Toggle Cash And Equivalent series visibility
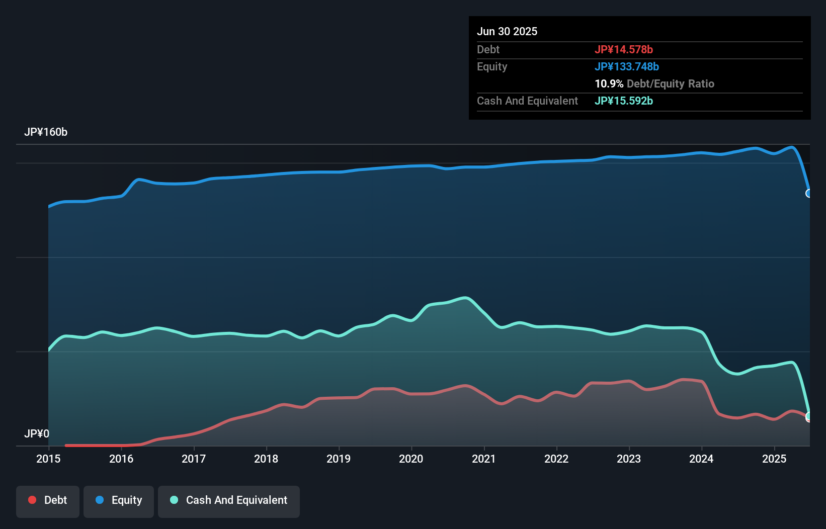Viewport: 826px width, 529px height. tap(228, 500)
